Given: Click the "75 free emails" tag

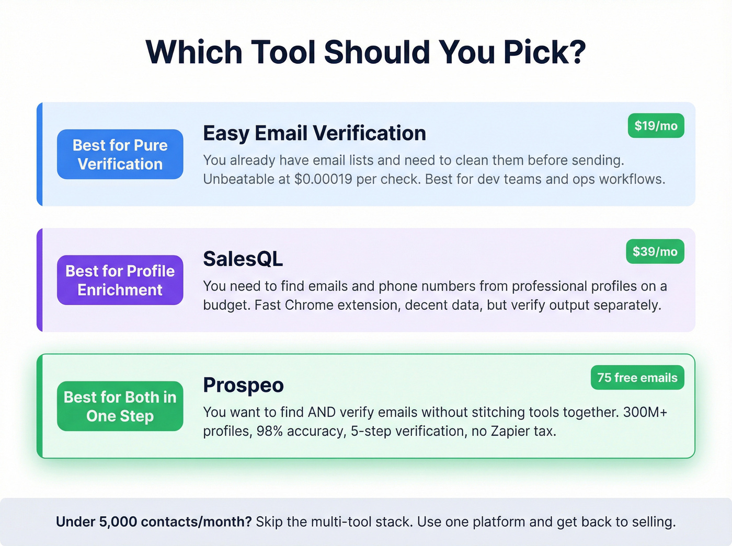Looking at the screenshot, I should coord(637,378).
